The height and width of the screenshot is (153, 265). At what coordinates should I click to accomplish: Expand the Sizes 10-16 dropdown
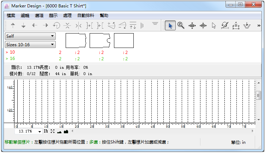tap(30, 44)
